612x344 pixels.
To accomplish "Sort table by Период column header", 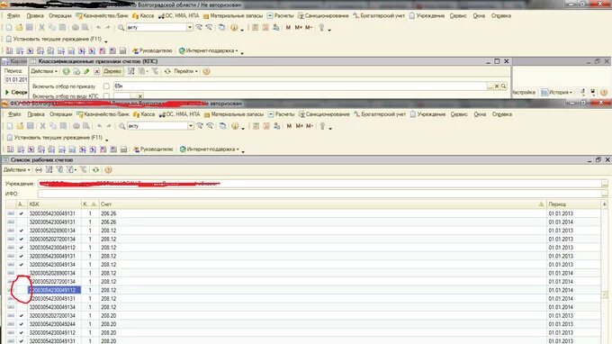I will point(573,204).
